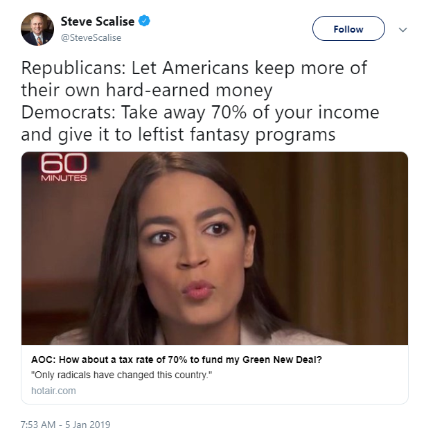The width and height of the screenshot is (426, 435).
Task: Click "hard-earned money" in tweet text
Action: pos(189,90)
